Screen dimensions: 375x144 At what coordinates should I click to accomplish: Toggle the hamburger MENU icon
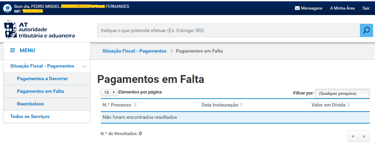13,51
